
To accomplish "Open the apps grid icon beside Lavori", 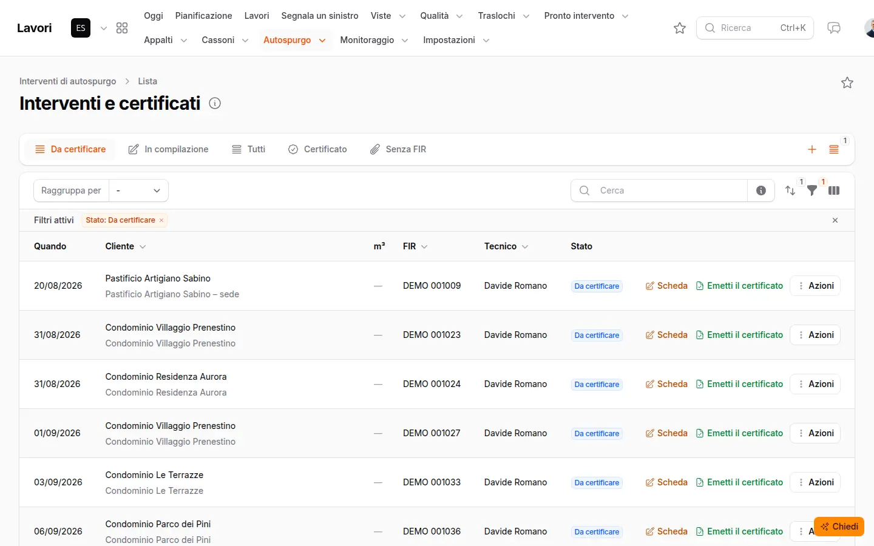I will [122, 28].
